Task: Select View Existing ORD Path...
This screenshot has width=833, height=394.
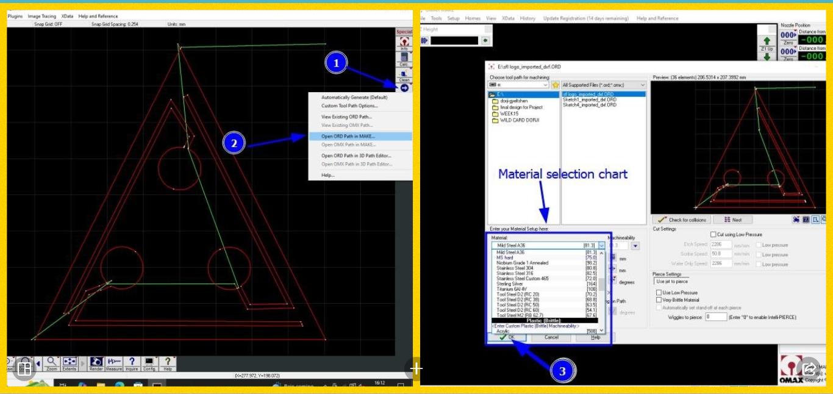Action: click(346, 116)
